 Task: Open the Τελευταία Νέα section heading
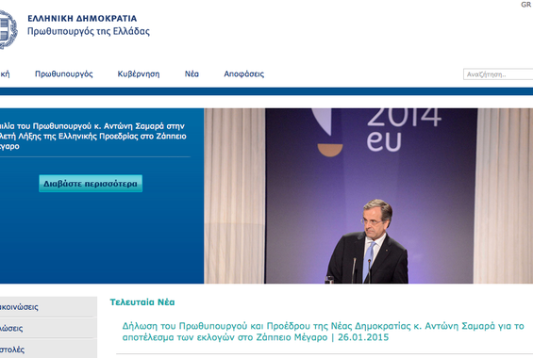click(x=142, y=302)
